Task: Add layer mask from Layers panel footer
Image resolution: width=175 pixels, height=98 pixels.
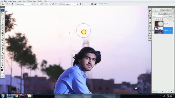Action: click(x=160, y=92)
